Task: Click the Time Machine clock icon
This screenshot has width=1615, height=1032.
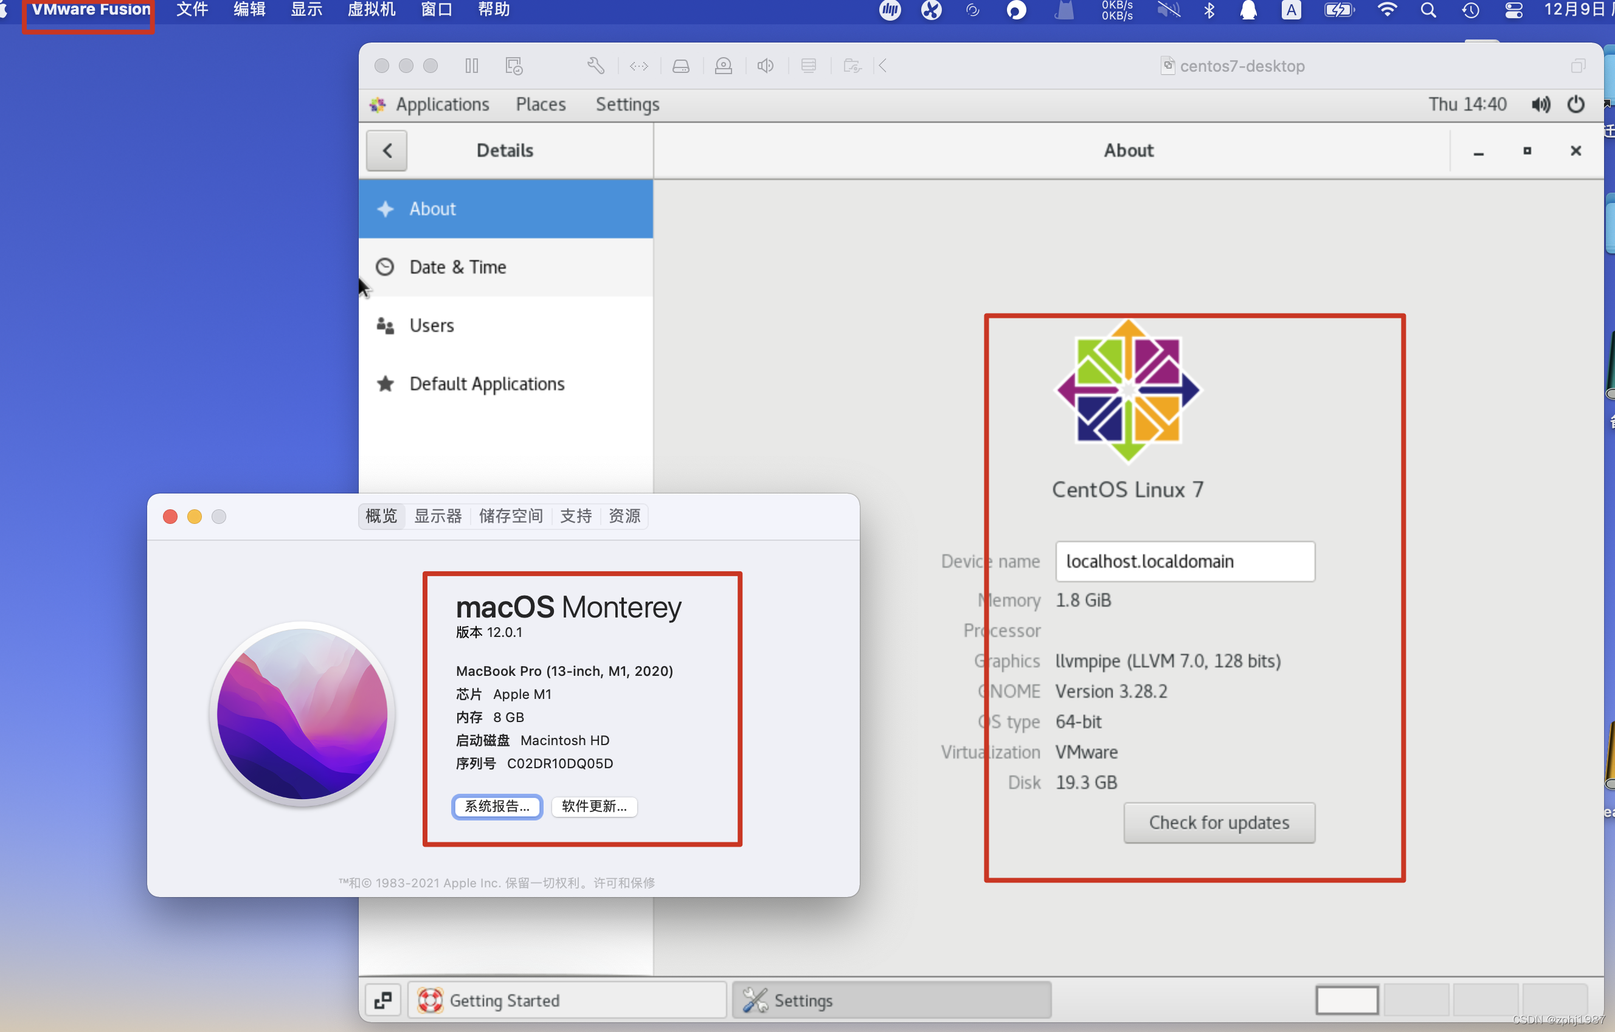Action: tap(1471, 9)
